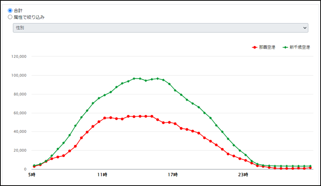Open the 性別 dropdown list

coord(160,28)
